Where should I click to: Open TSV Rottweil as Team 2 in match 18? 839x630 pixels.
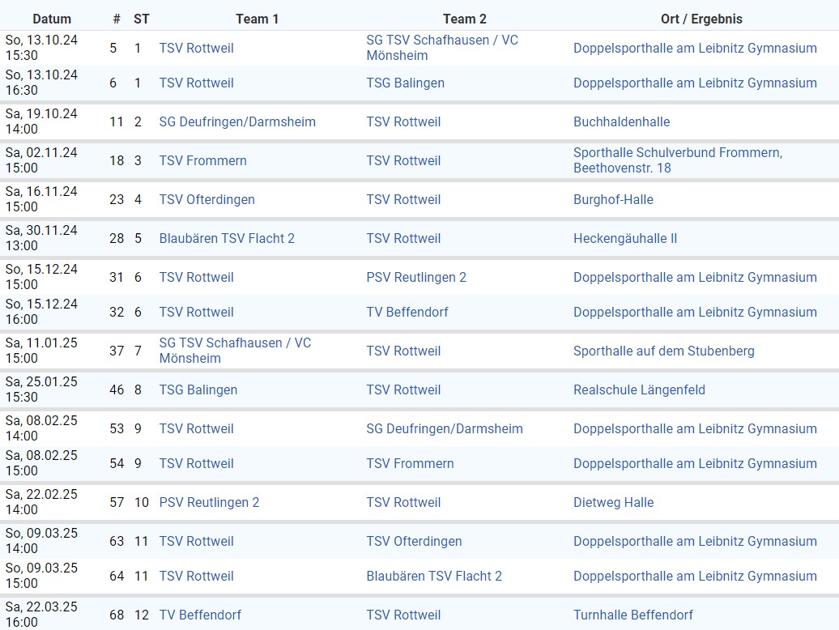coord(403,161)
